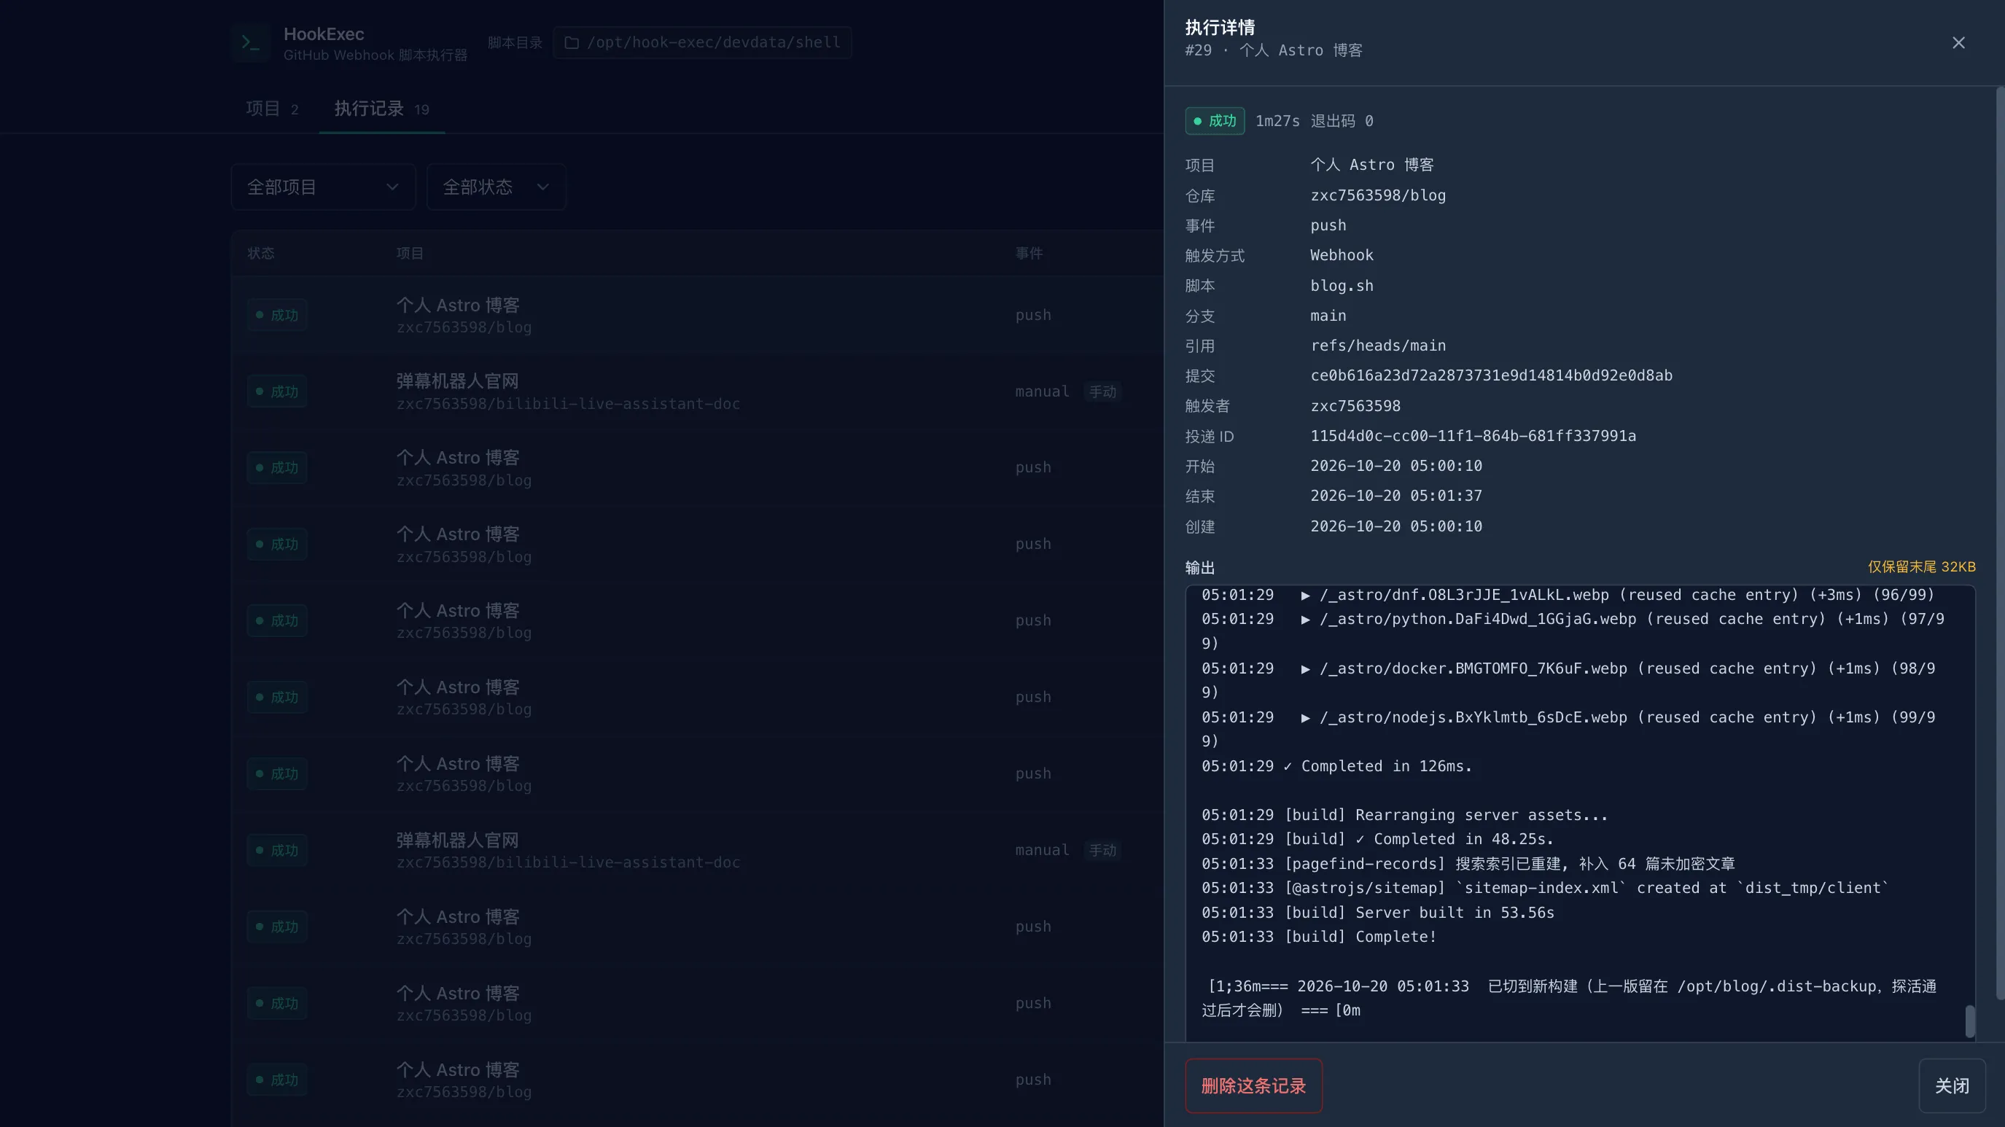The width and height of the screenshot is (2005, 1127).
Task: Click the refs/heads/main reference value
Action: [1379, 346]
